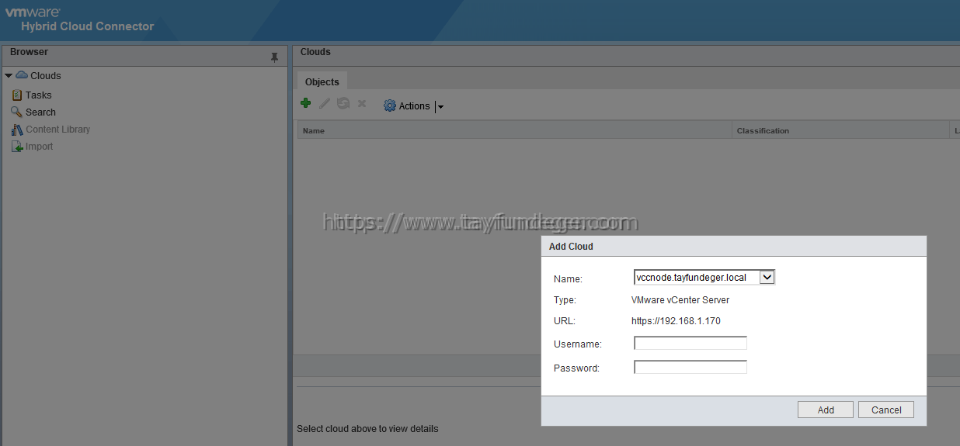Focus the Password input field
This screenshot has width=960, height=446.
690,367
